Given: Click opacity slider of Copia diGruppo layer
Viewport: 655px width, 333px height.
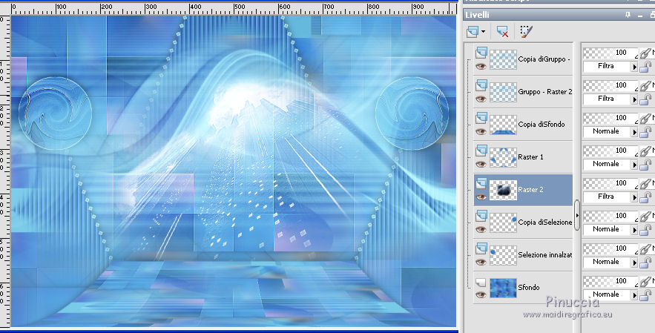Looking at the screenshot, I should tap(610, 53).
